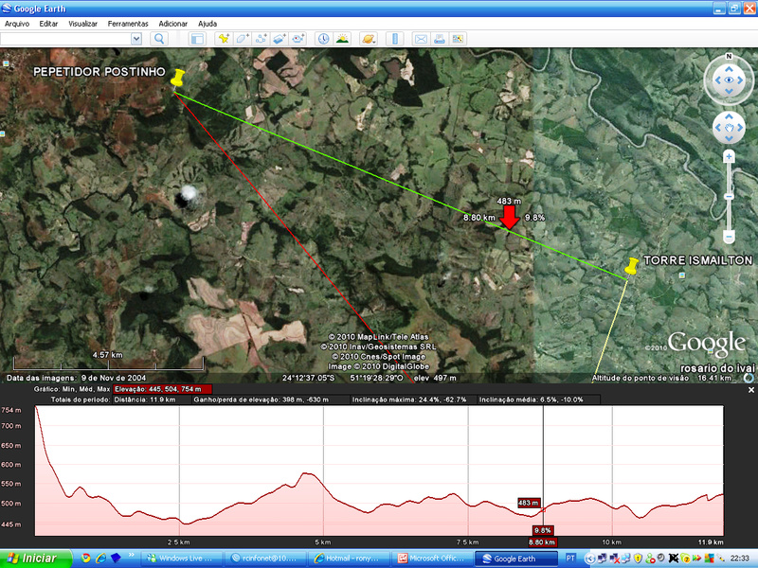Screen dimensions: 758x568
Task: Click the zoom in plus button
Action: tap(729, 156)
